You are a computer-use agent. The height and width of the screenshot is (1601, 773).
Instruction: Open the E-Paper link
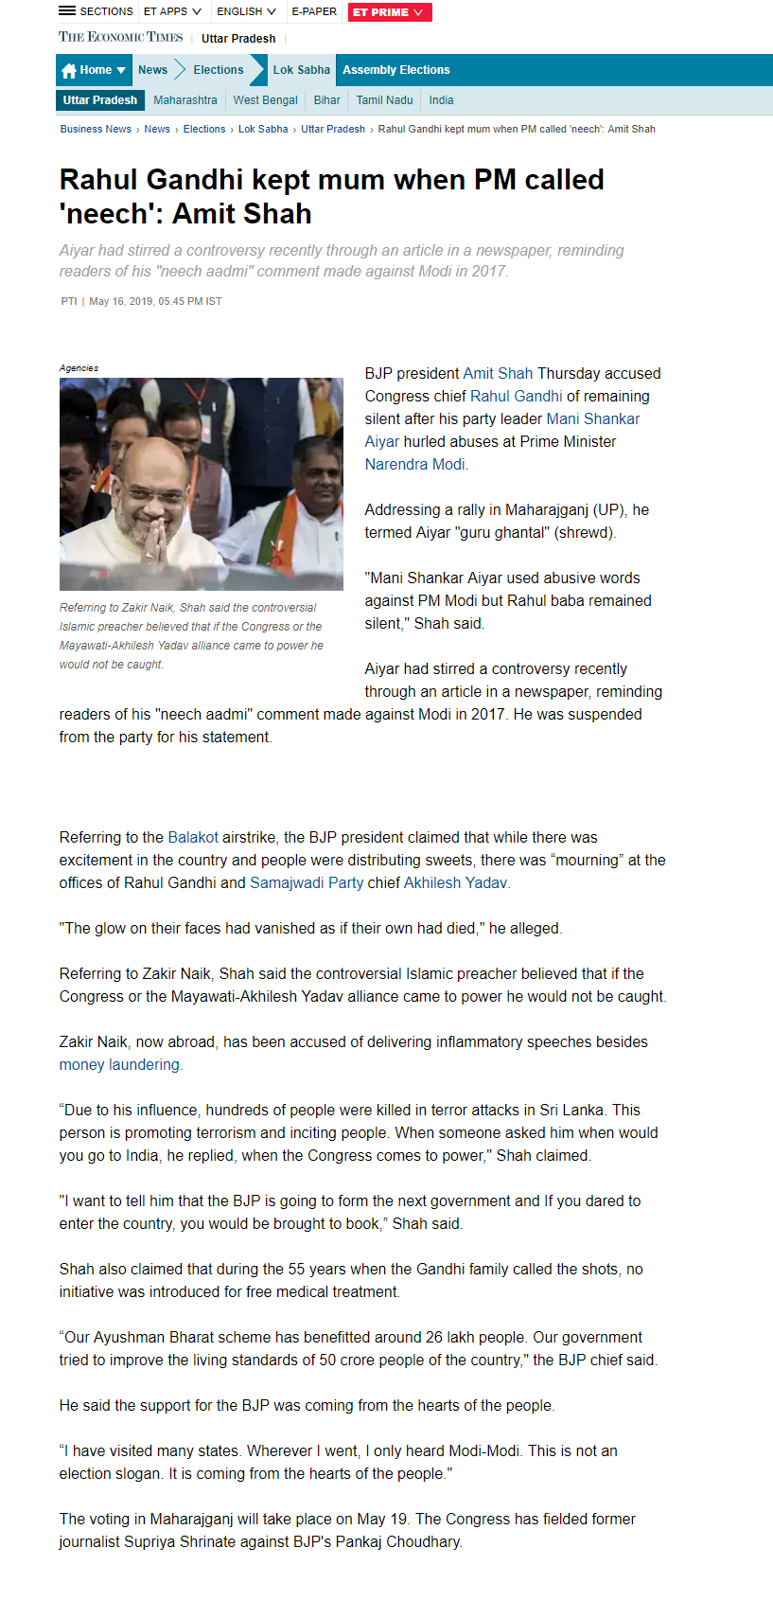point(314,11)
